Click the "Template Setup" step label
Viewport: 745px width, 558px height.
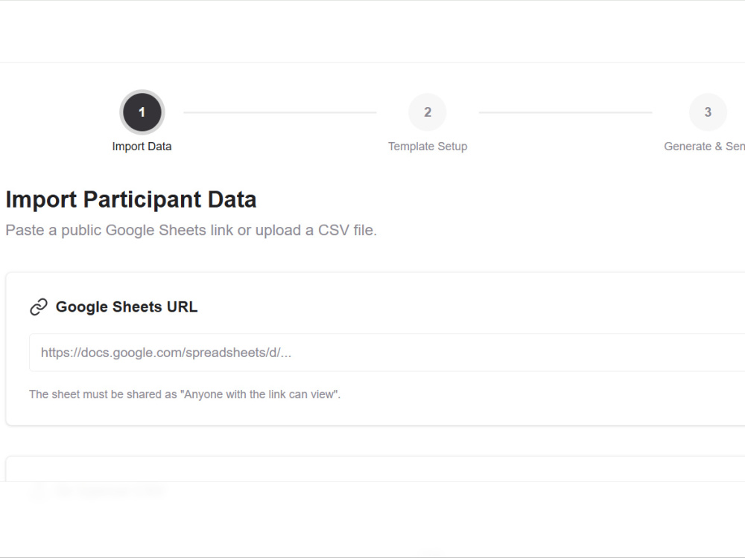click(428, 147)
